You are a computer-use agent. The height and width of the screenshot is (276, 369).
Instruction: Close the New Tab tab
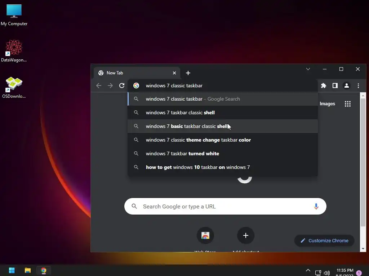174,73
